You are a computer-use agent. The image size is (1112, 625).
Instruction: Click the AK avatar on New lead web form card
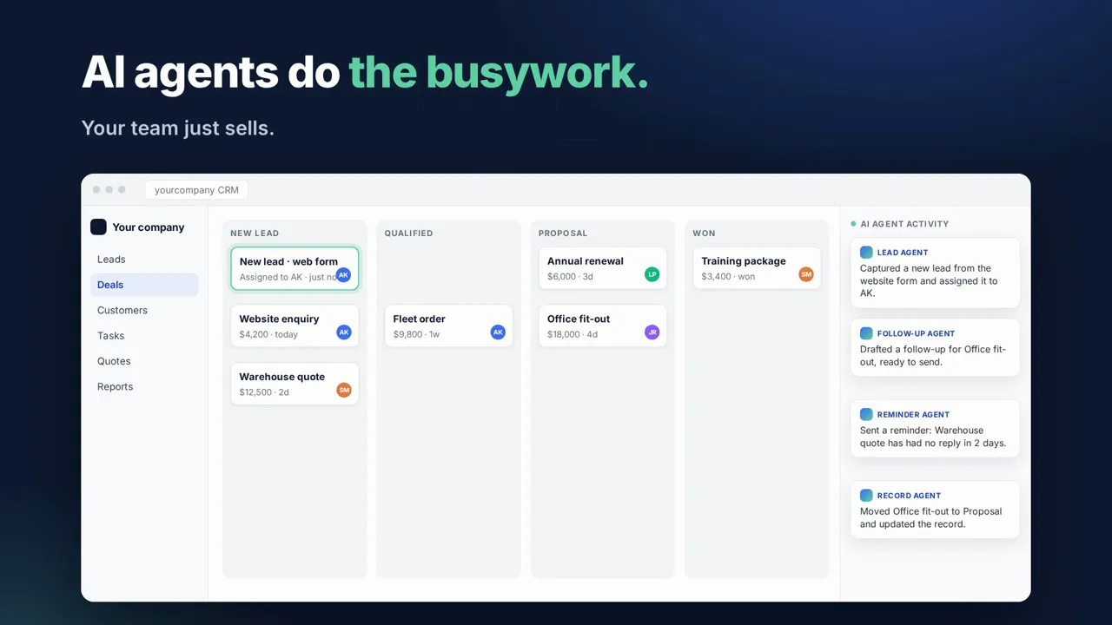click(x=343, y=274)
